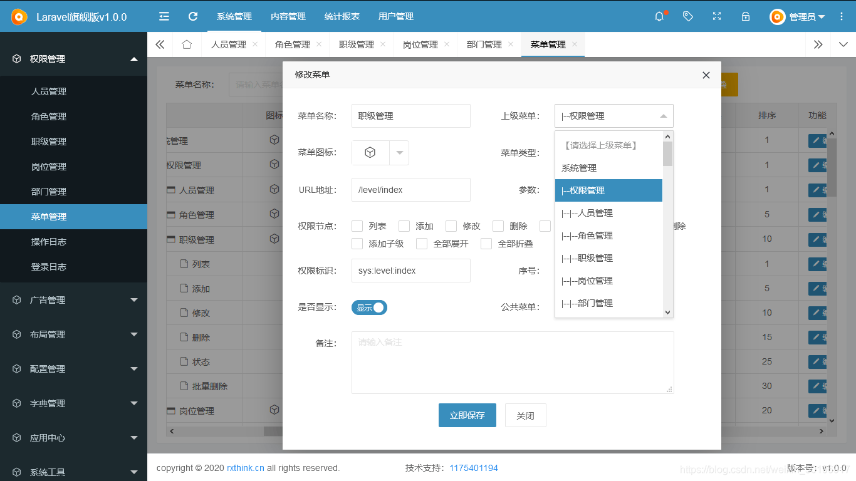Close the 职级管理 tab via its X
856x481 pixels.
click(x=383, y=44)
